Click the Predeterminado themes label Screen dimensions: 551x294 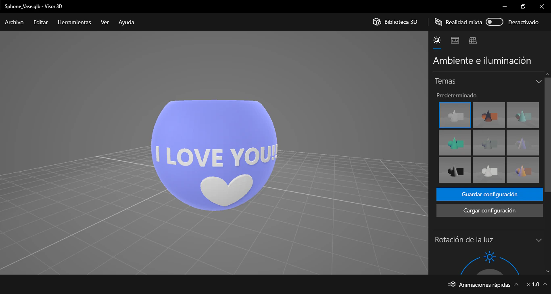click(x=457, y=96)
